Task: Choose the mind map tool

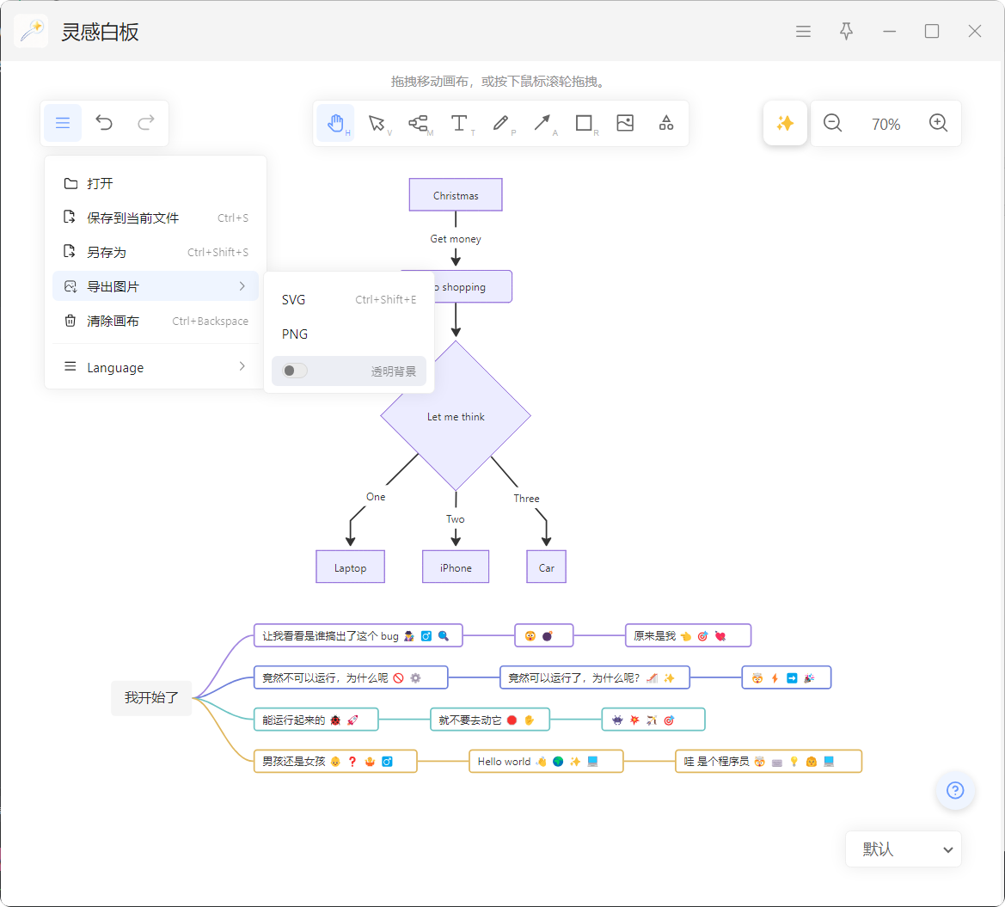Action: [x=418, y=123]
